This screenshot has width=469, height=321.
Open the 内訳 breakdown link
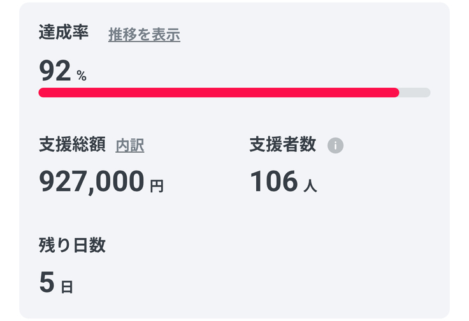tap(129, 145)
